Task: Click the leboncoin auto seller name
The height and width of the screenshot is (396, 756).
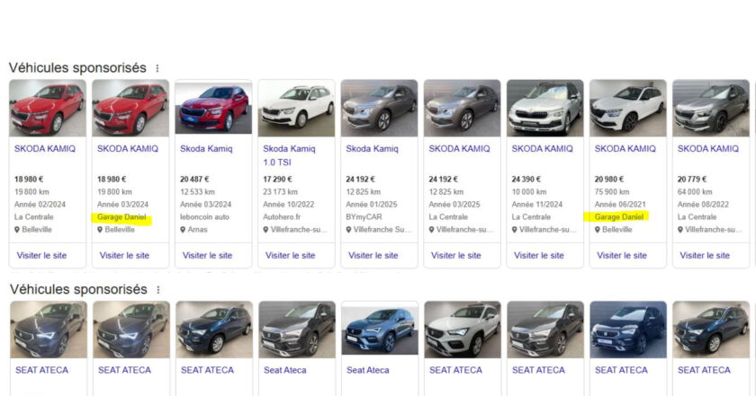Action: coord(205,217)
